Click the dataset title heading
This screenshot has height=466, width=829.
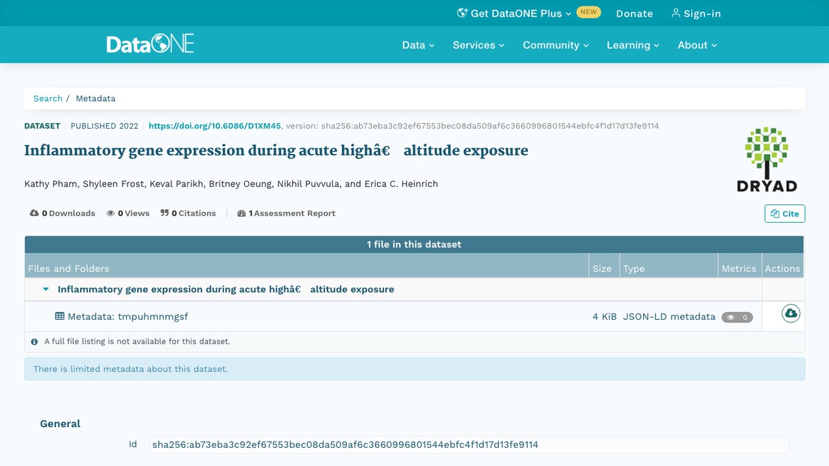point(276,150)
